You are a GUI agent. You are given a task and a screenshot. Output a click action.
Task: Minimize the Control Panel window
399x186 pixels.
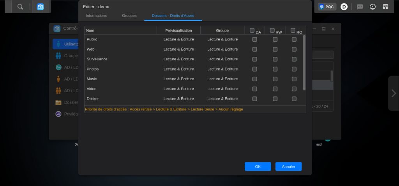(x=314, y=29)
